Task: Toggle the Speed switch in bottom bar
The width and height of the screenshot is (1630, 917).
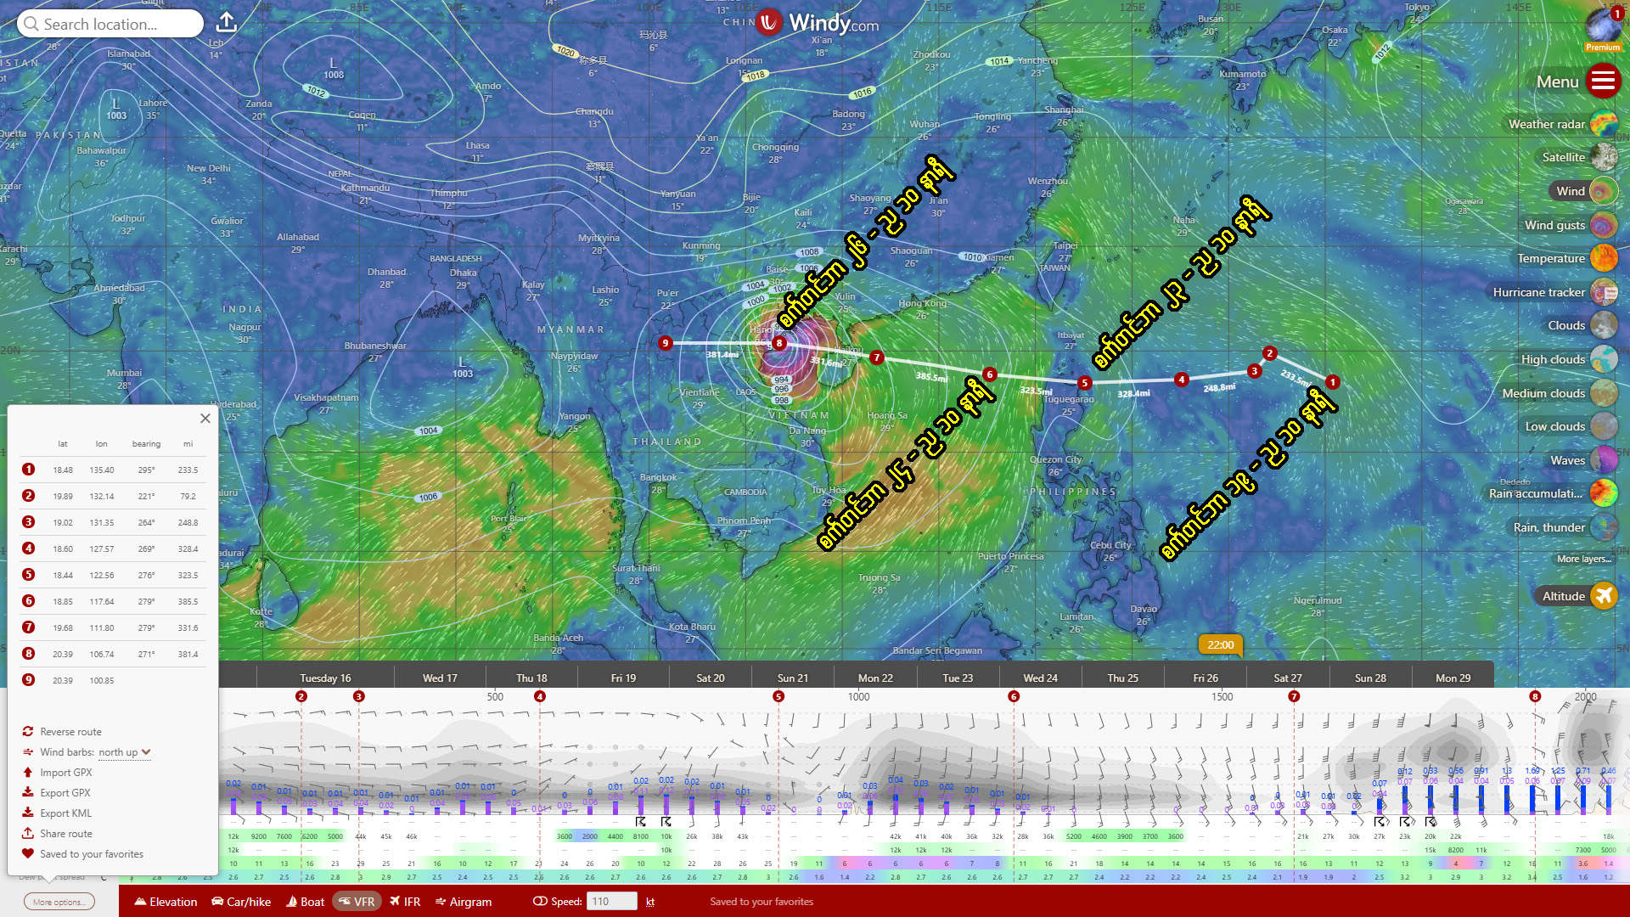Action: click(x=540, y=902)
